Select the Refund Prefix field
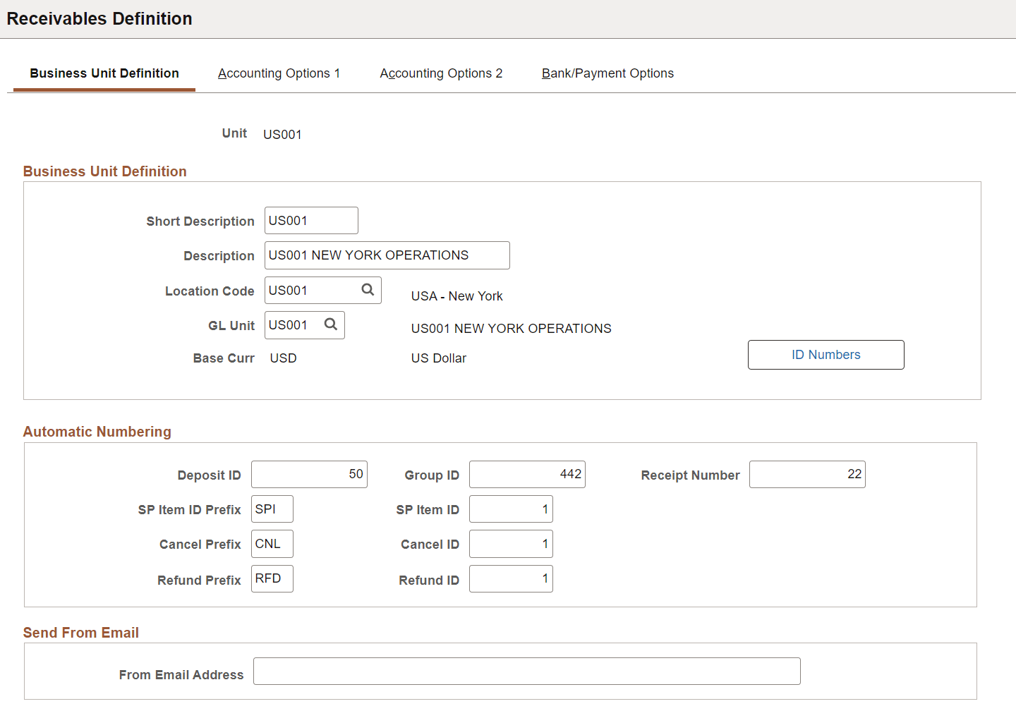This screenshot has width=1016, height=711. (x=272, y=578)
